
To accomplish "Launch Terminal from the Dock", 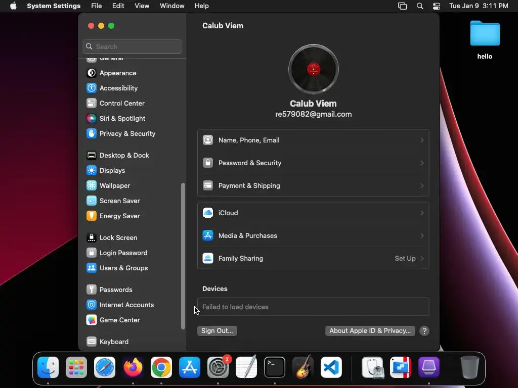I will click(275, 367).
